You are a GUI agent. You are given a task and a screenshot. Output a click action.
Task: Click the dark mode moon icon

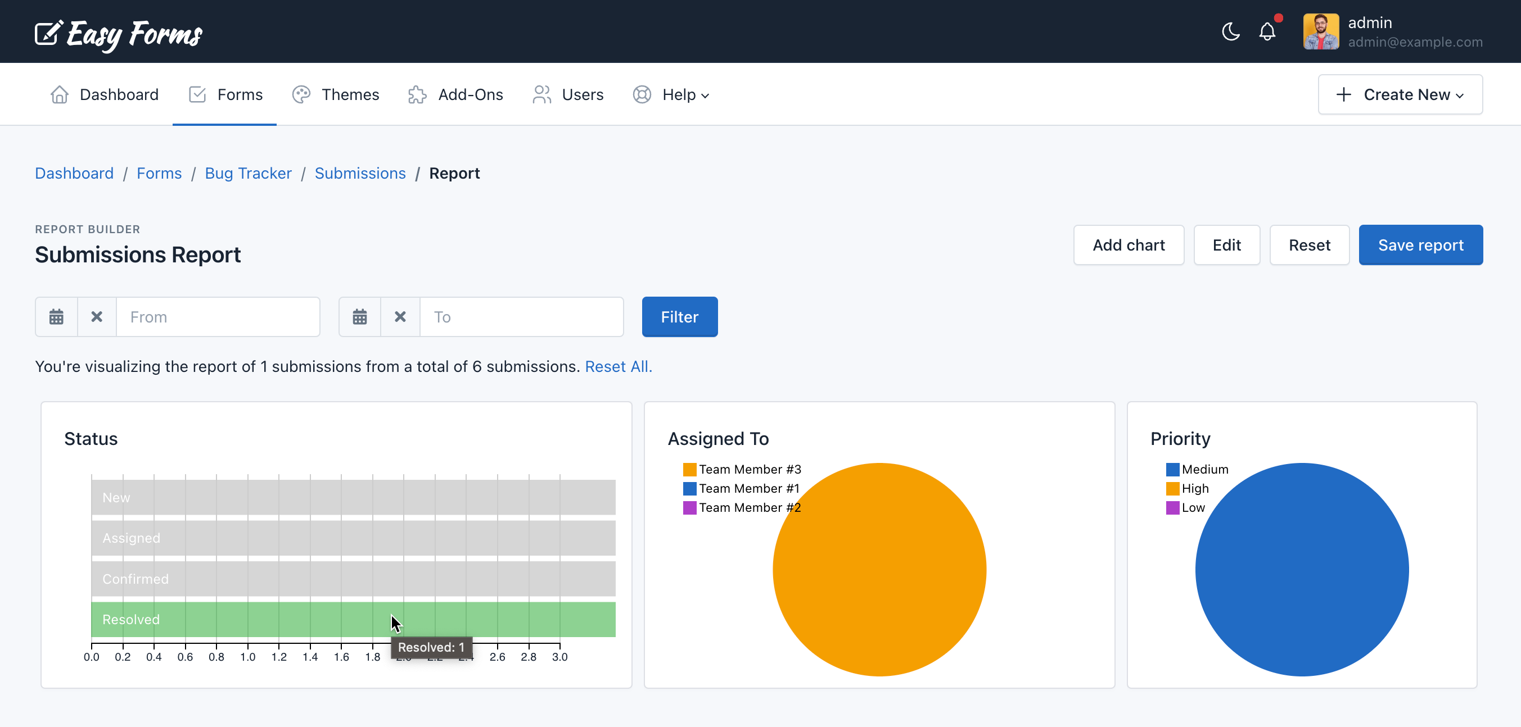[x=1231, y=31]
